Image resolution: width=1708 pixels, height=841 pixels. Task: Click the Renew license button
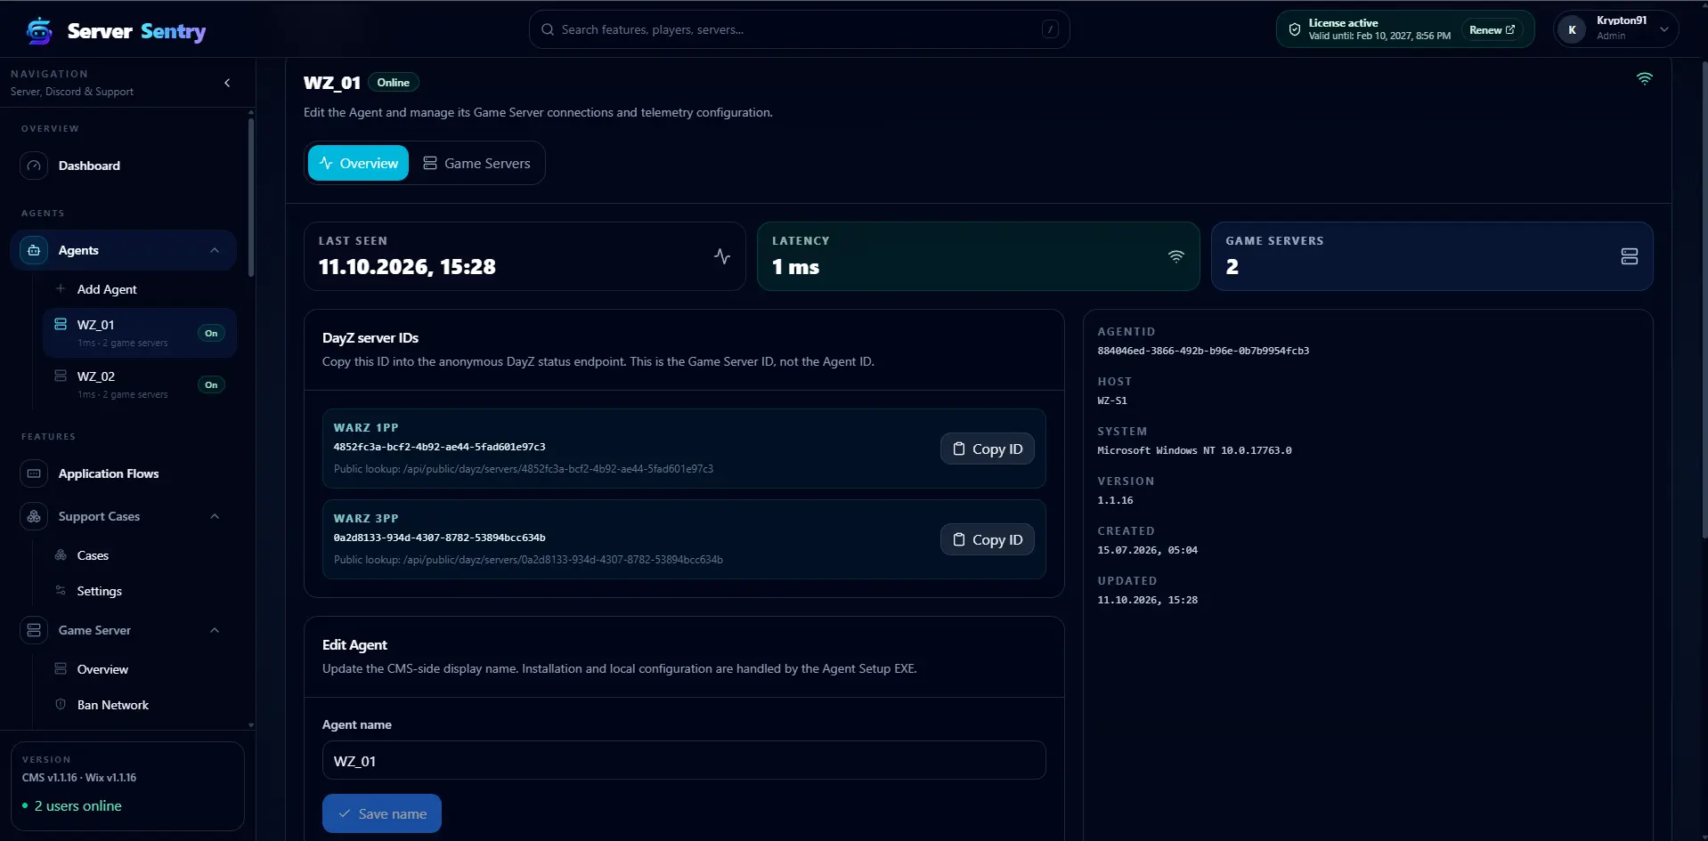tap(1492, 29)
